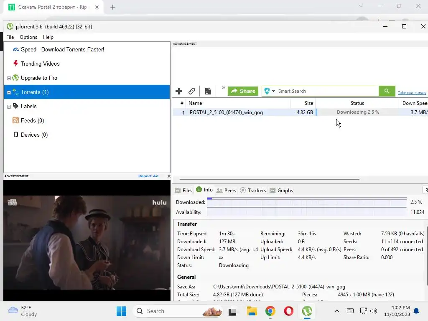Sort torrents by the # column header

tap(182, 103)
